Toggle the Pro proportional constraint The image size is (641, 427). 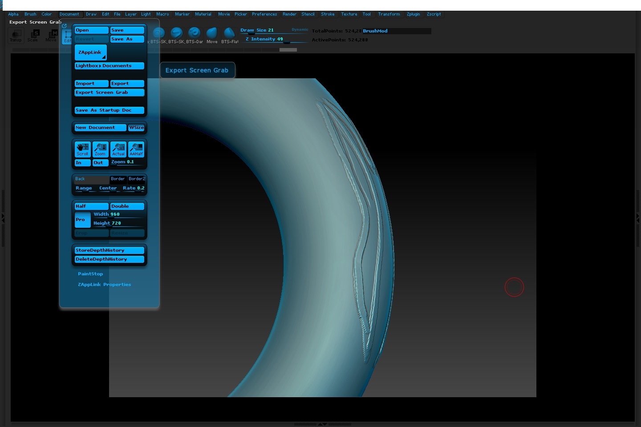(x=82, y=220)
